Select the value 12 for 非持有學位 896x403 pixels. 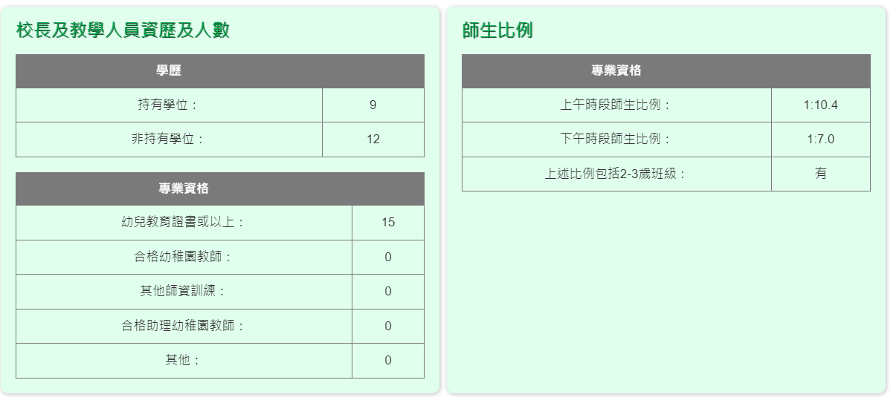(373, 139)
